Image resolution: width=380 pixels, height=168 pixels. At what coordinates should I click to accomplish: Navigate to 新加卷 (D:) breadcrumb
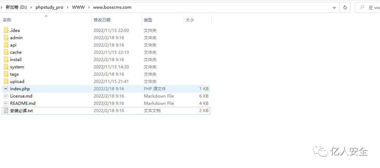click(x=16, y=7)
